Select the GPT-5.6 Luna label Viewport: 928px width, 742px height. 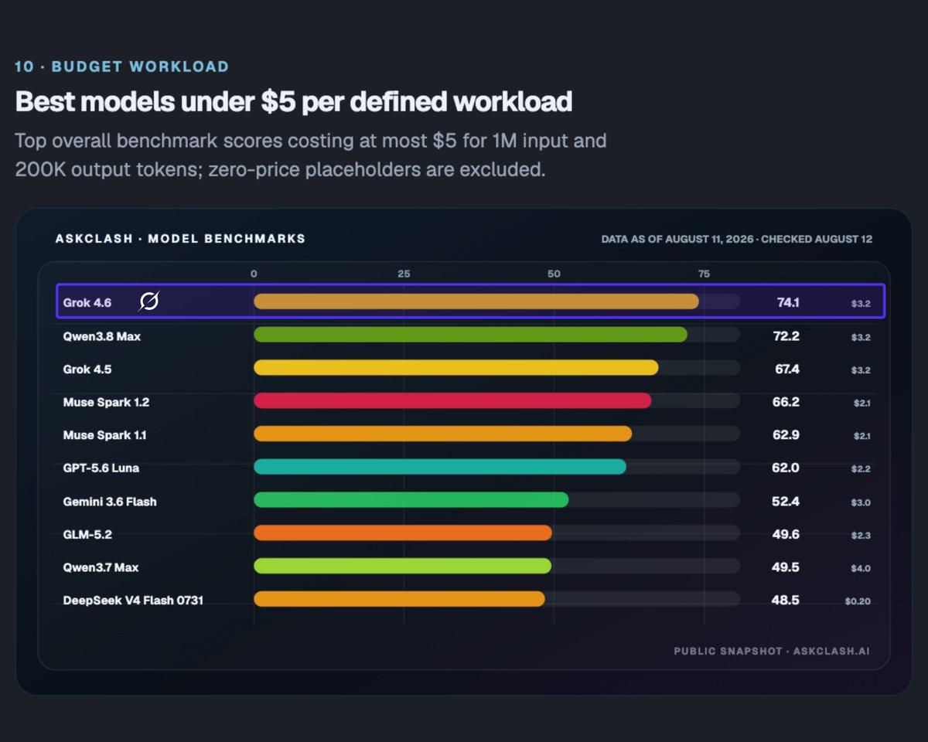(101, 468)
